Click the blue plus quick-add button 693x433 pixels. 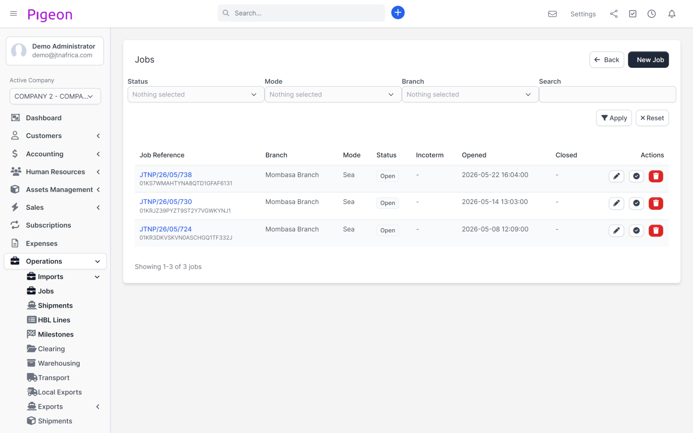398,13
